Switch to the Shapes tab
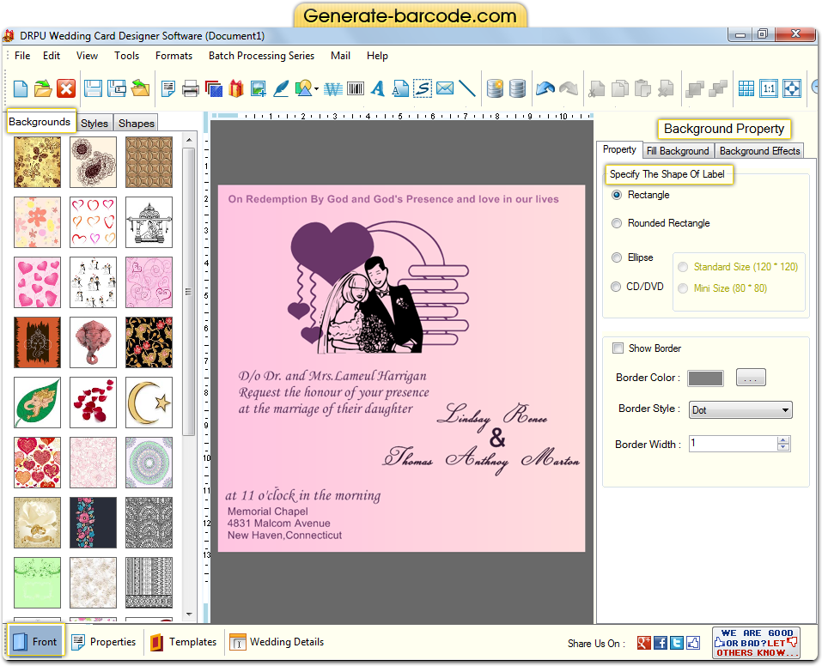 coord(137,123)
